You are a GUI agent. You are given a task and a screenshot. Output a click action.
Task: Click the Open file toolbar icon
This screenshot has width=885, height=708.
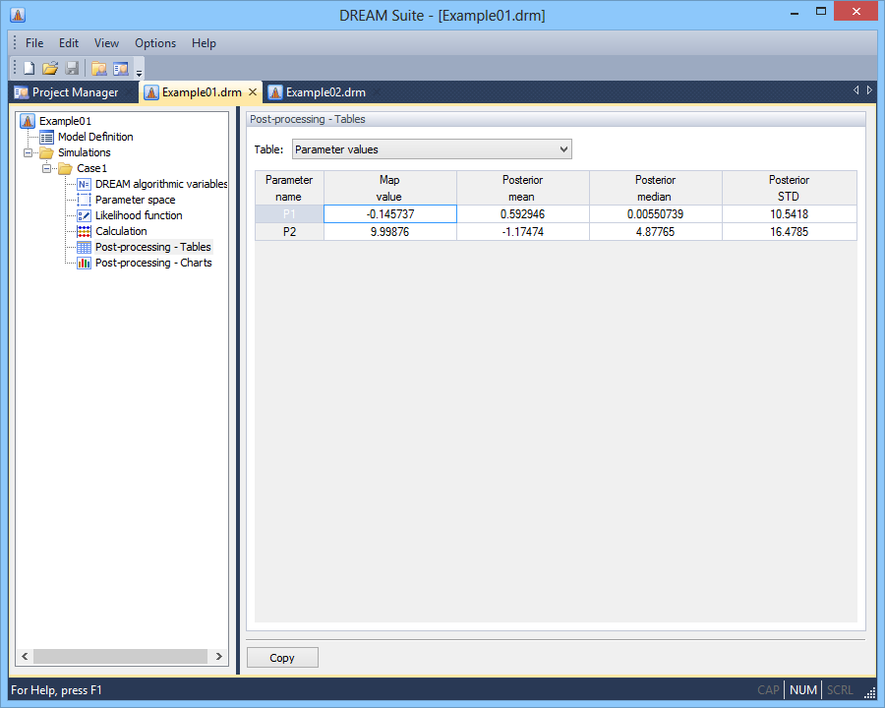tap(50, 68)
